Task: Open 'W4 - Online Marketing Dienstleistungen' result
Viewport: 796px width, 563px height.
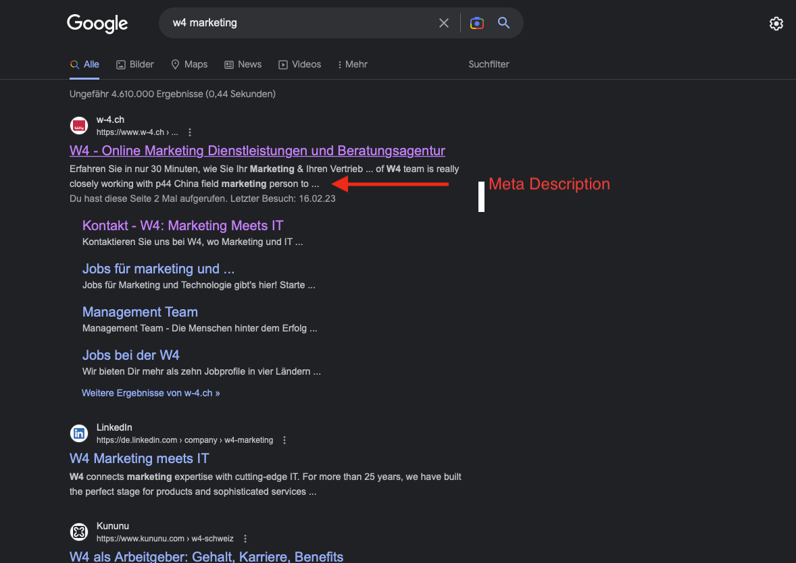Action: (x=257, y=151)
